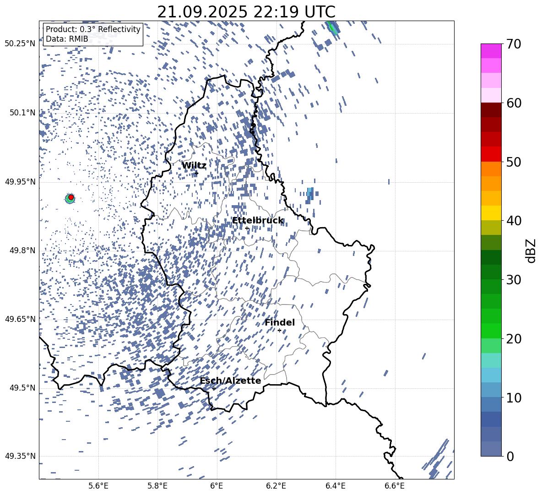This screenshot has height=495, width=542.
Task: Click the 49.5°N latitude label
Action: (x=23, y=387)
